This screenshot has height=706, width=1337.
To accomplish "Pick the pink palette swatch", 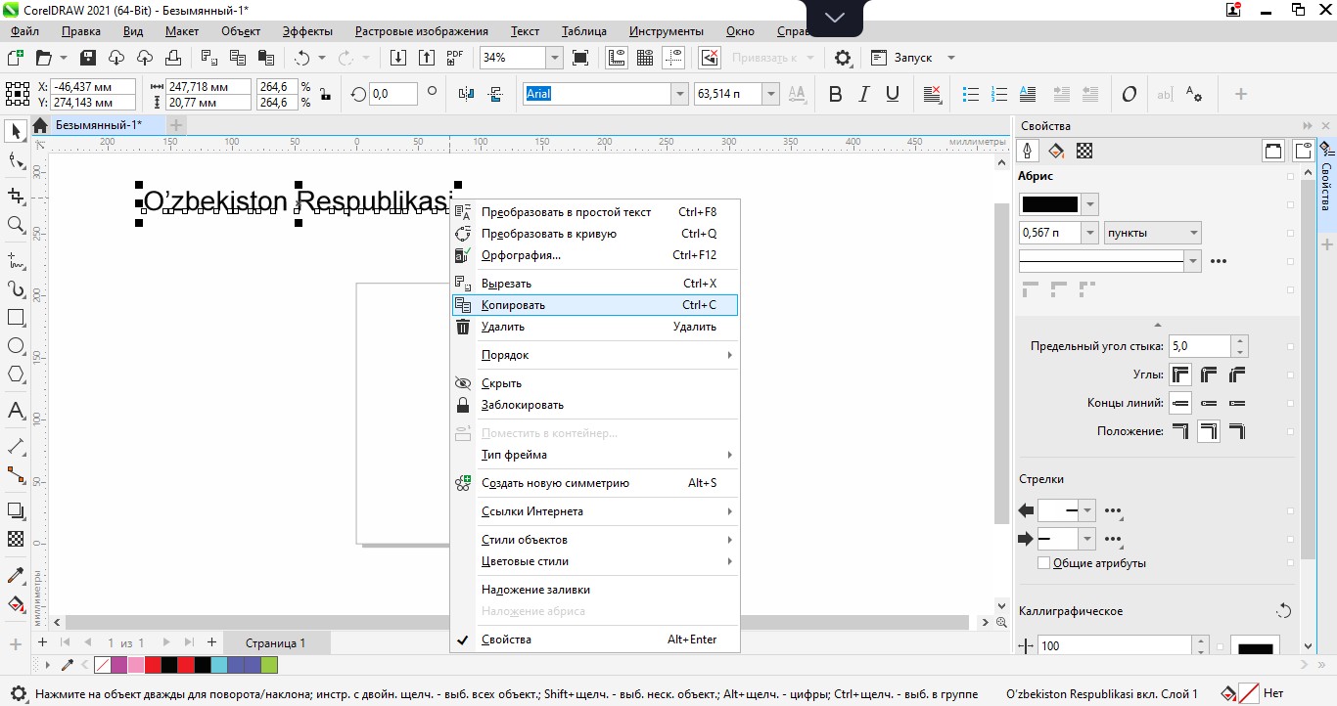I will point(135,666).
